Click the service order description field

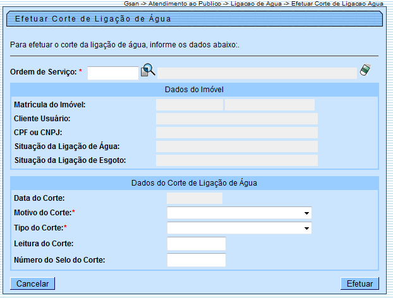257,73
